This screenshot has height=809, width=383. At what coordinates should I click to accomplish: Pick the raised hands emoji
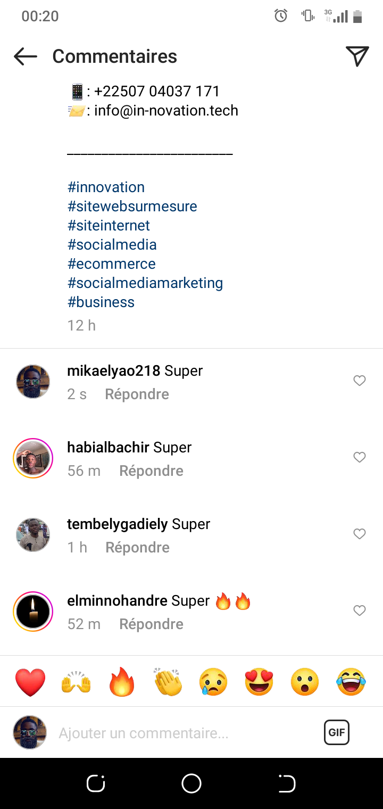(x=77, y=682)
